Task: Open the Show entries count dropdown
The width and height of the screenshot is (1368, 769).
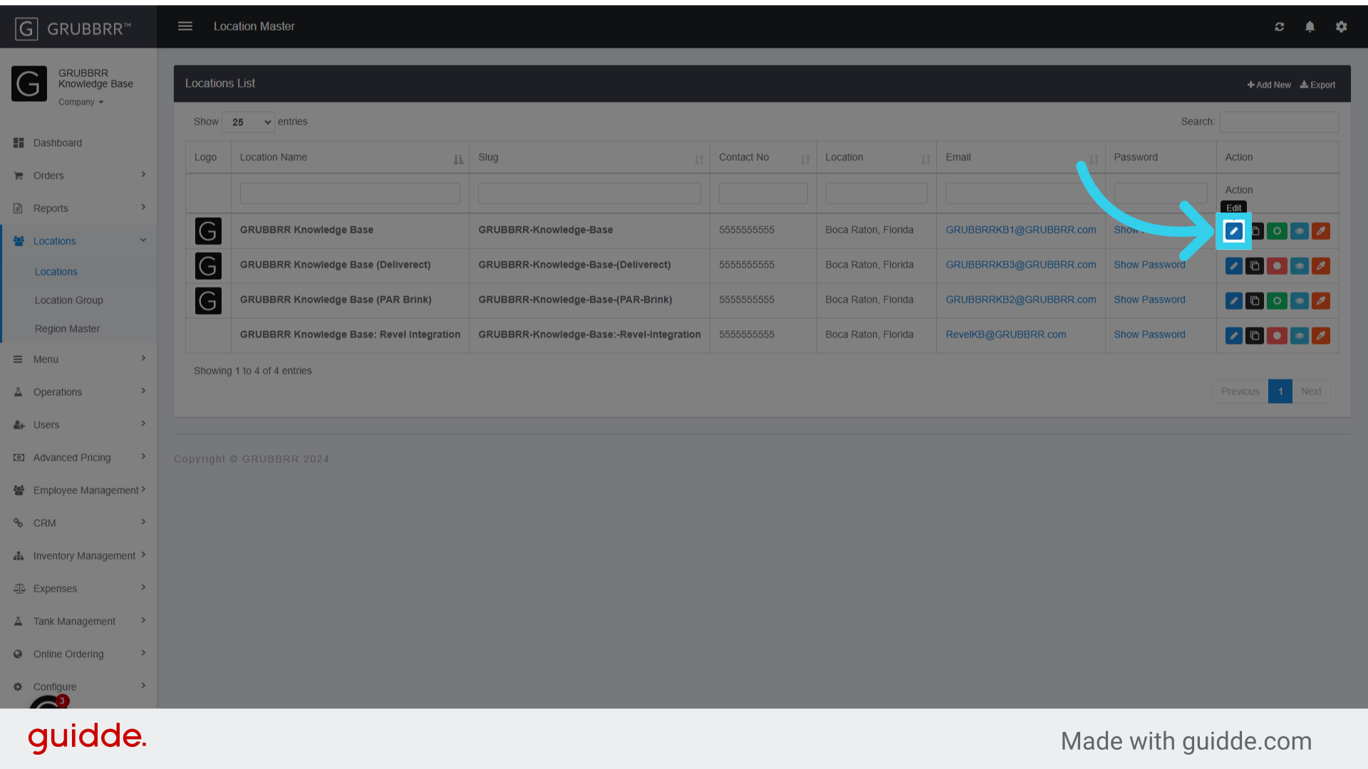Action: (248, 122)
